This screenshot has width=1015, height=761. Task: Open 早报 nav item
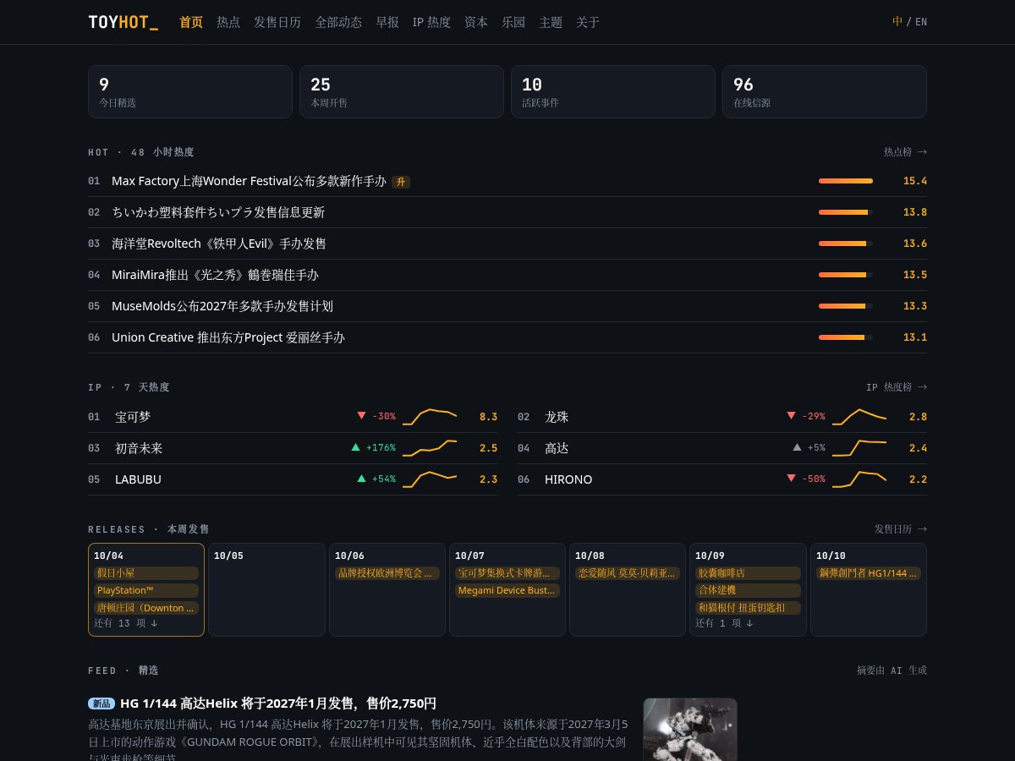coord(387,22)
